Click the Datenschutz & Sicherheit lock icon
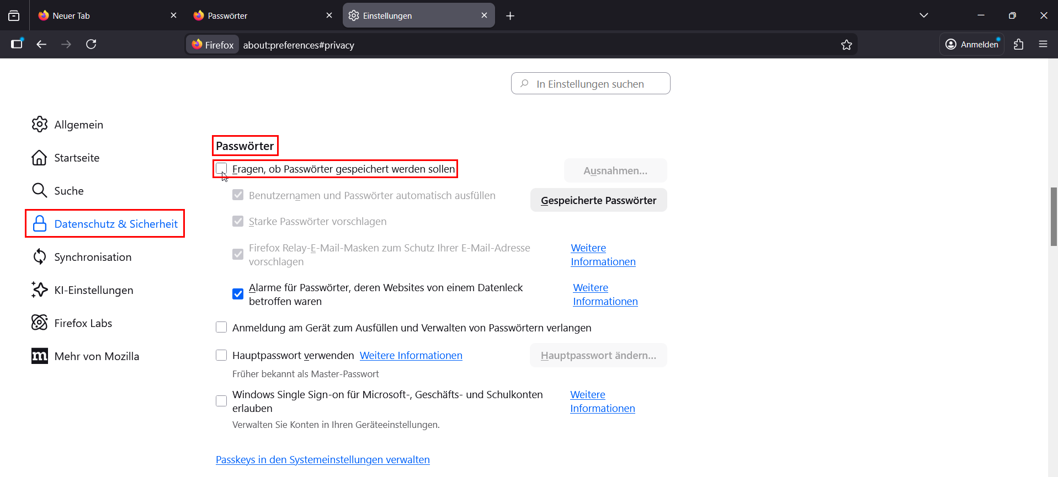Image resolution: width=1058 pixels, height=477 pixels. 40,223
